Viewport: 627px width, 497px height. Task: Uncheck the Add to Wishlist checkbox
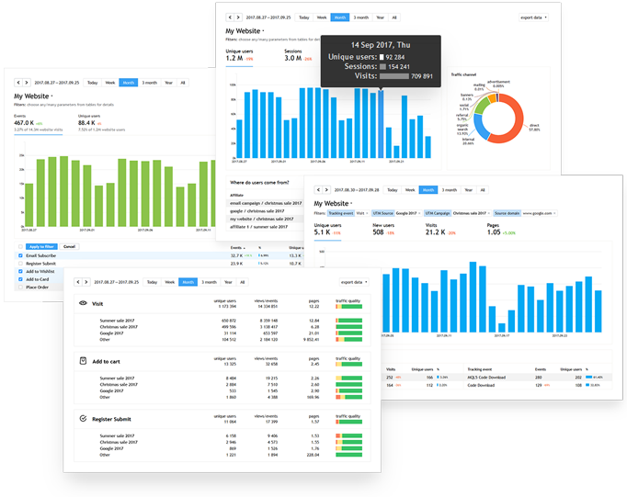pos(20,271)
